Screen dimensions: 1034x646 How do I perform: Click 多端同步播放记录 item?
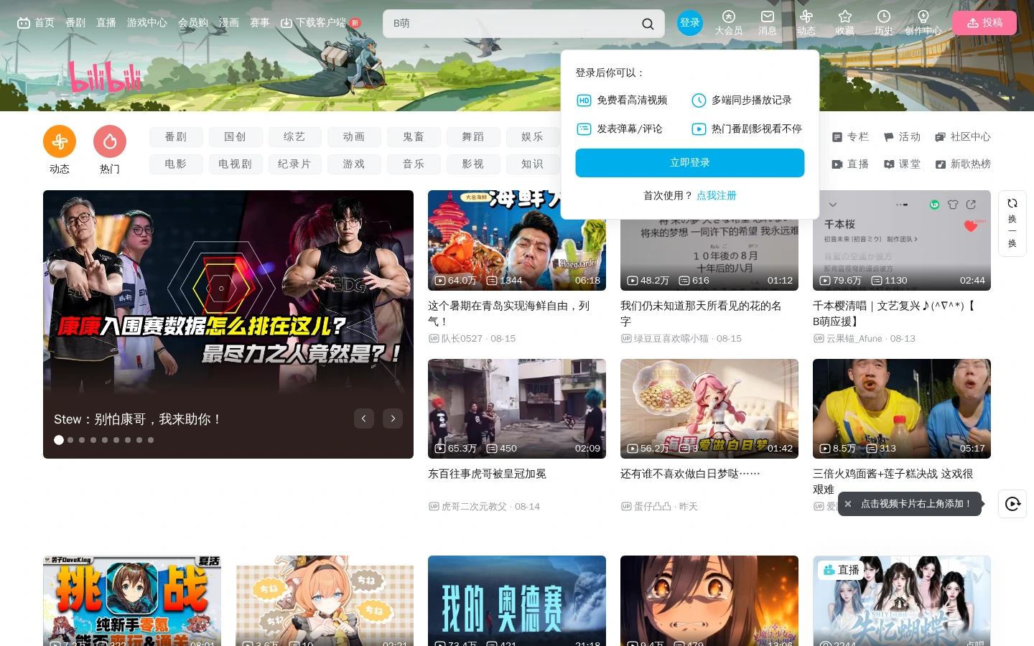[x=742, y=100]
